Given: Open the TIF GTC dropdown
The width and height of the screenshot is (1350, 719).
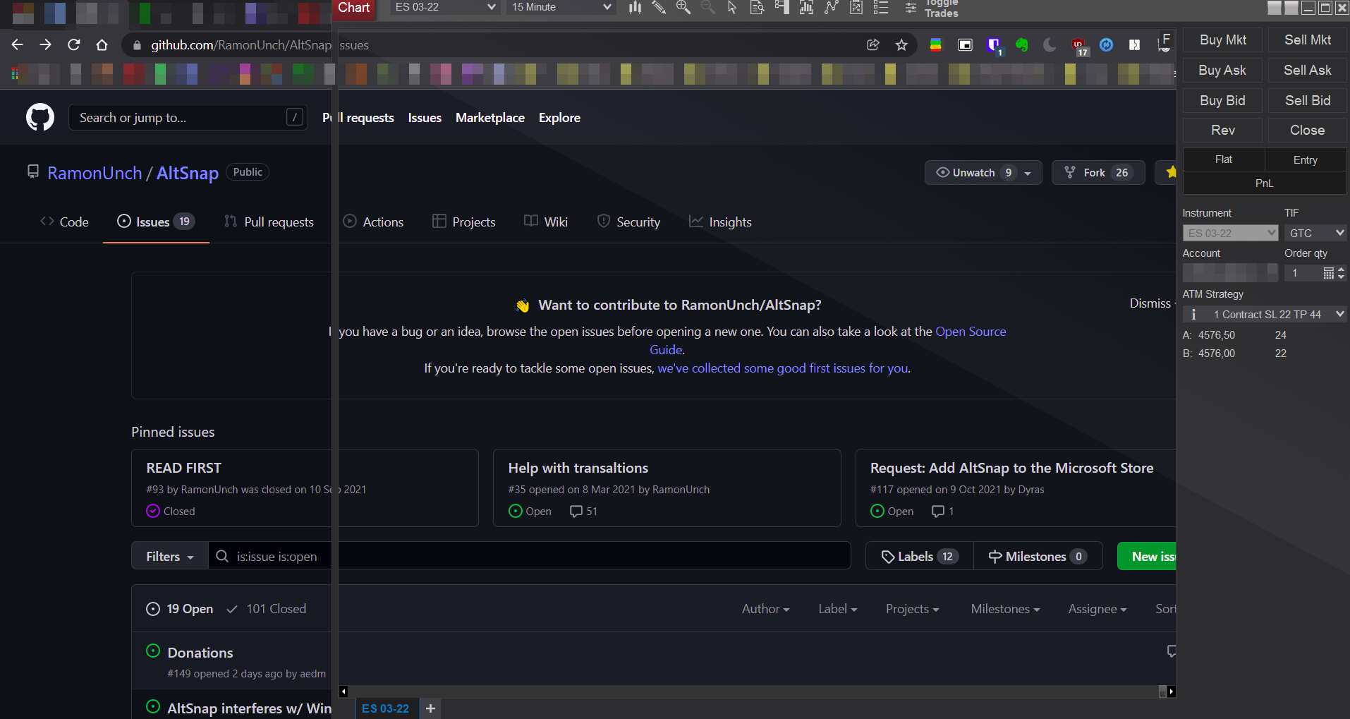Looking at the screenshot, I should [1315, 233].
